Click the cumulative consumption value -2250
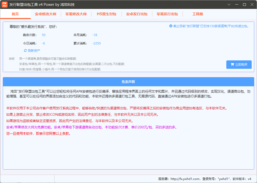Screen dimensions: 257x183 click(x=97, y=43)
